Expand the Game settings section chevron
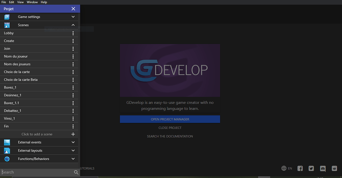 tap(73, 17)
